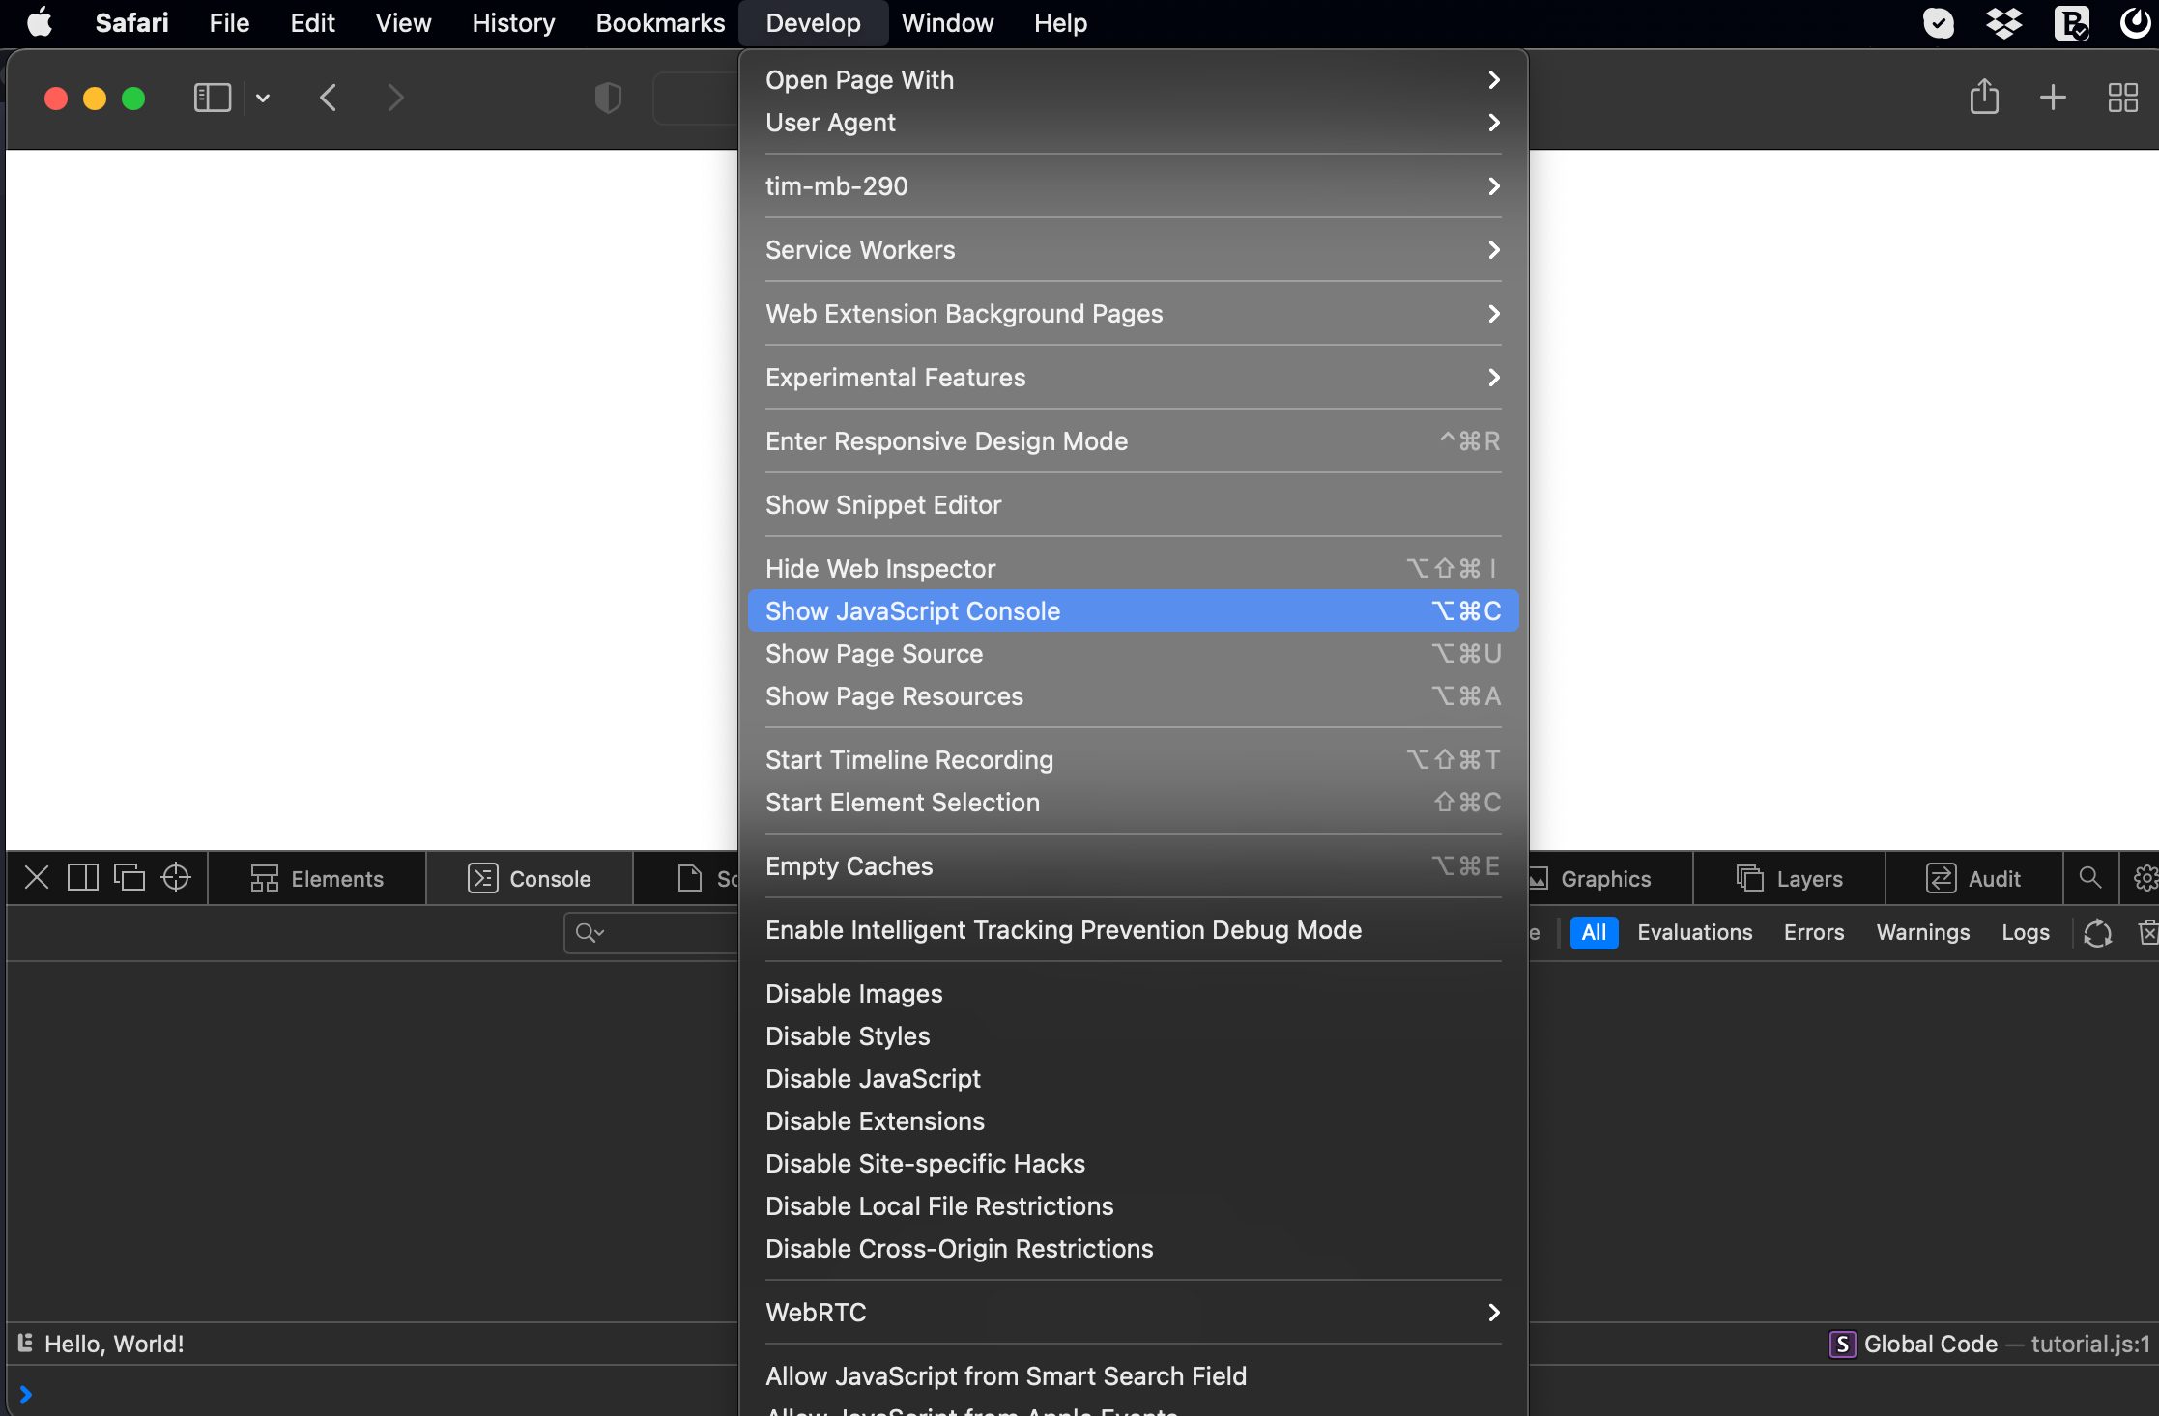Open tutorial.js:1 source link
2159x1416 pixels.
(x=2089, y=1345)
